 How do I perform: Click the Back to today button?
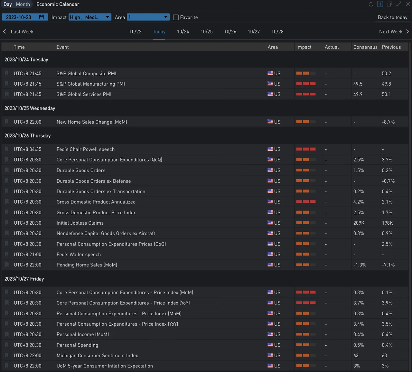point(392,17)
